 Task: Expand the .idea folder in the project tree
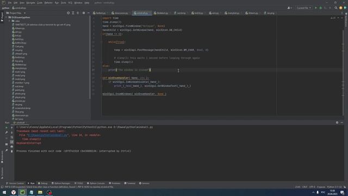tap(10, 21)
